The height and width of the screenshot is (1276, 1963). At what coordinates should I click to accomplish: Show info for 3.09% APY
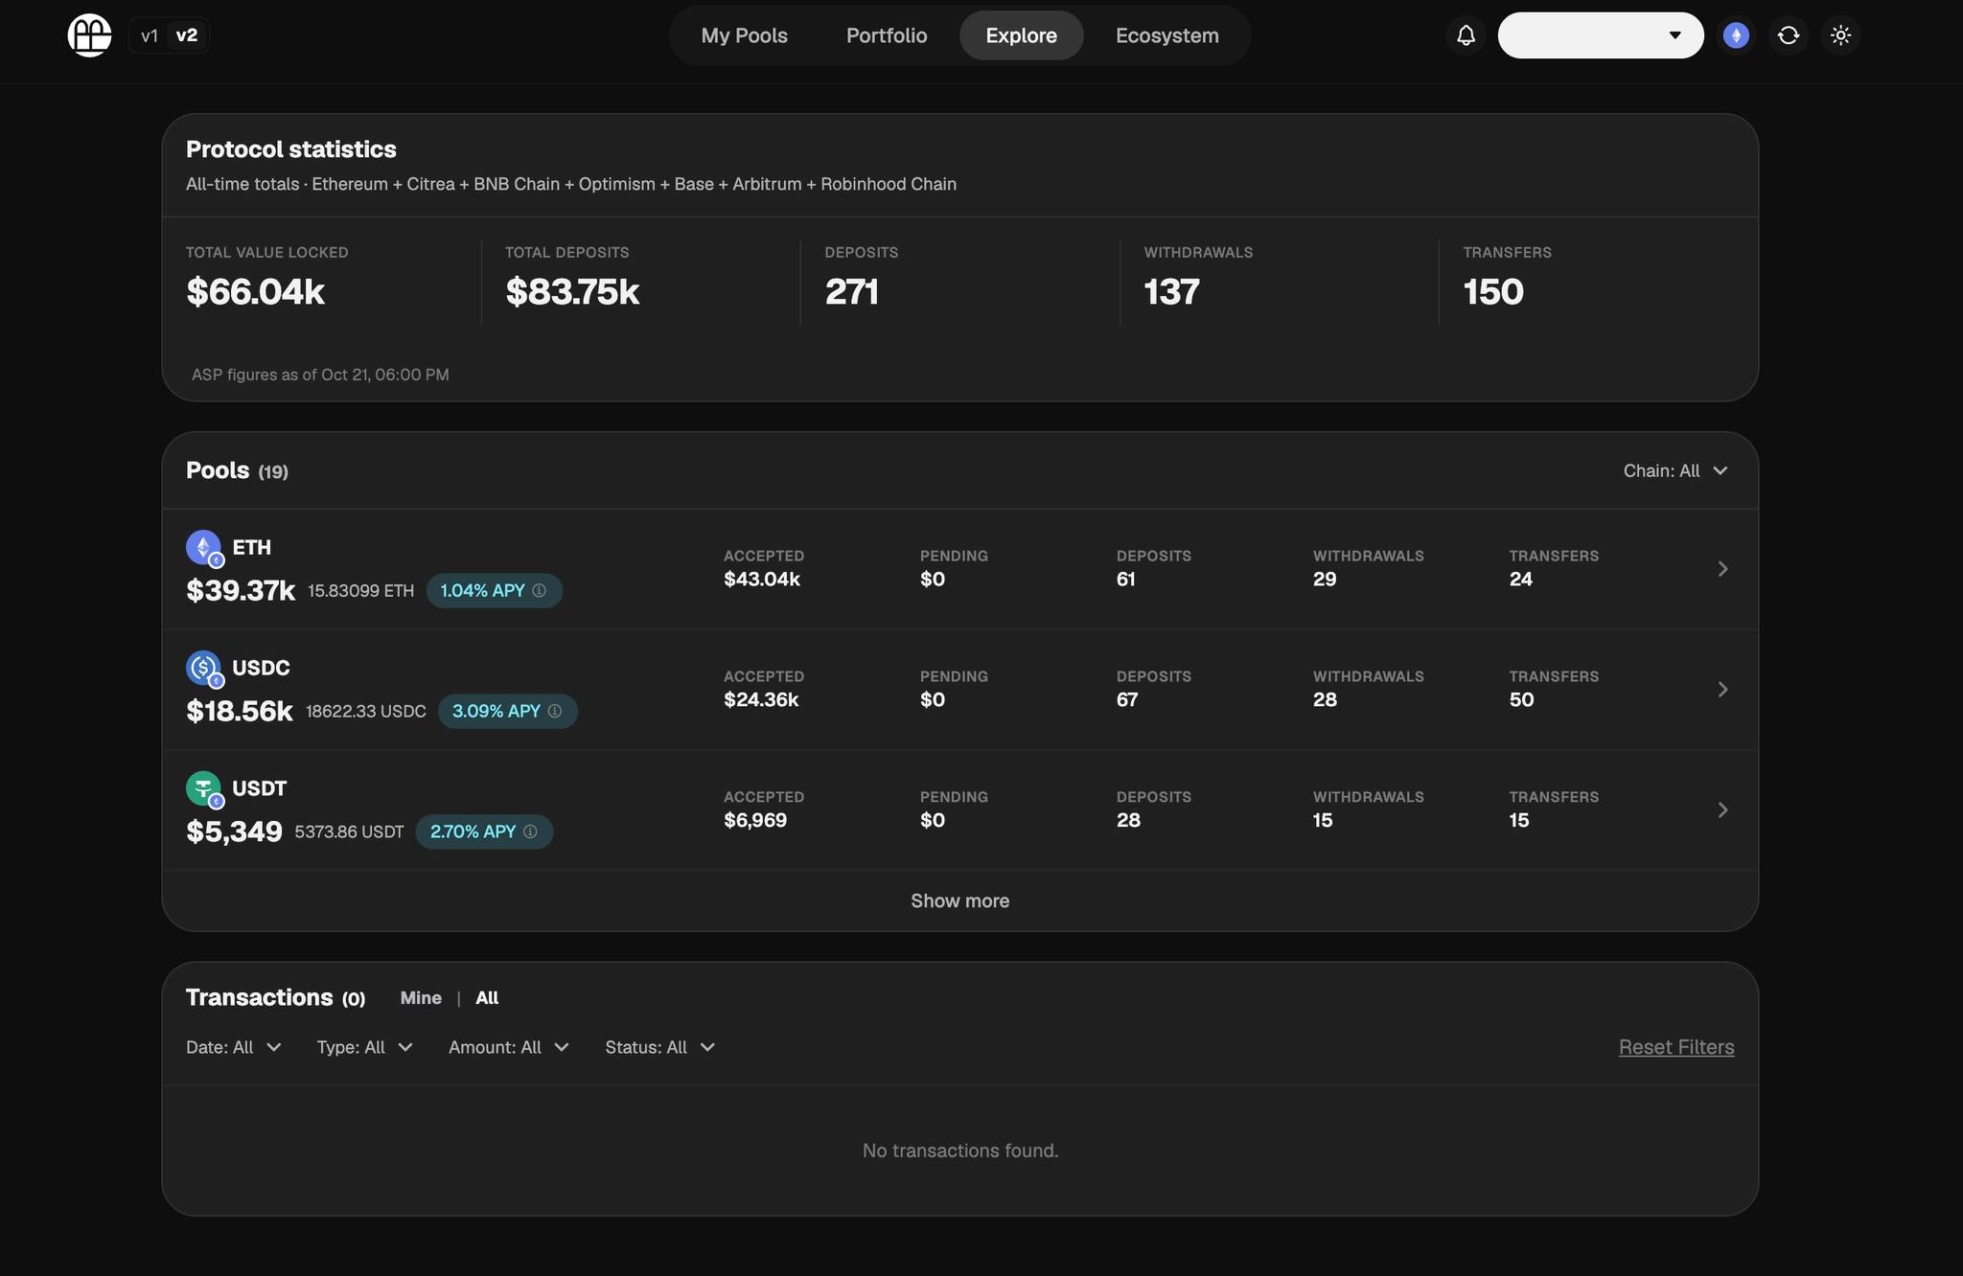pos(554,711)
